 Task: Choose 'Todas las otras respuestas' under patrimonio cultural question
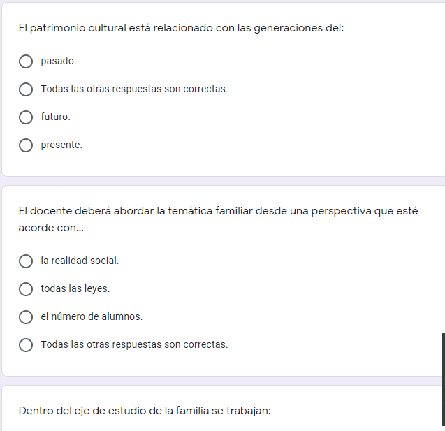pyautogui.click(x=26, y=89)
